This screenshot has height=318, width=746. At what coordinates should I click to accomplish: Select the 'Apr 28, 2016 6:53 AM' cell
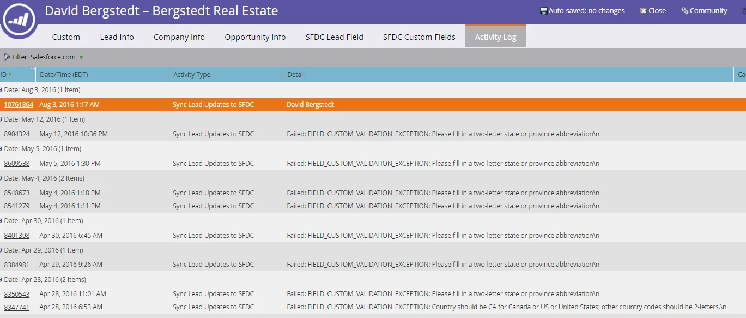pos(71,307)
